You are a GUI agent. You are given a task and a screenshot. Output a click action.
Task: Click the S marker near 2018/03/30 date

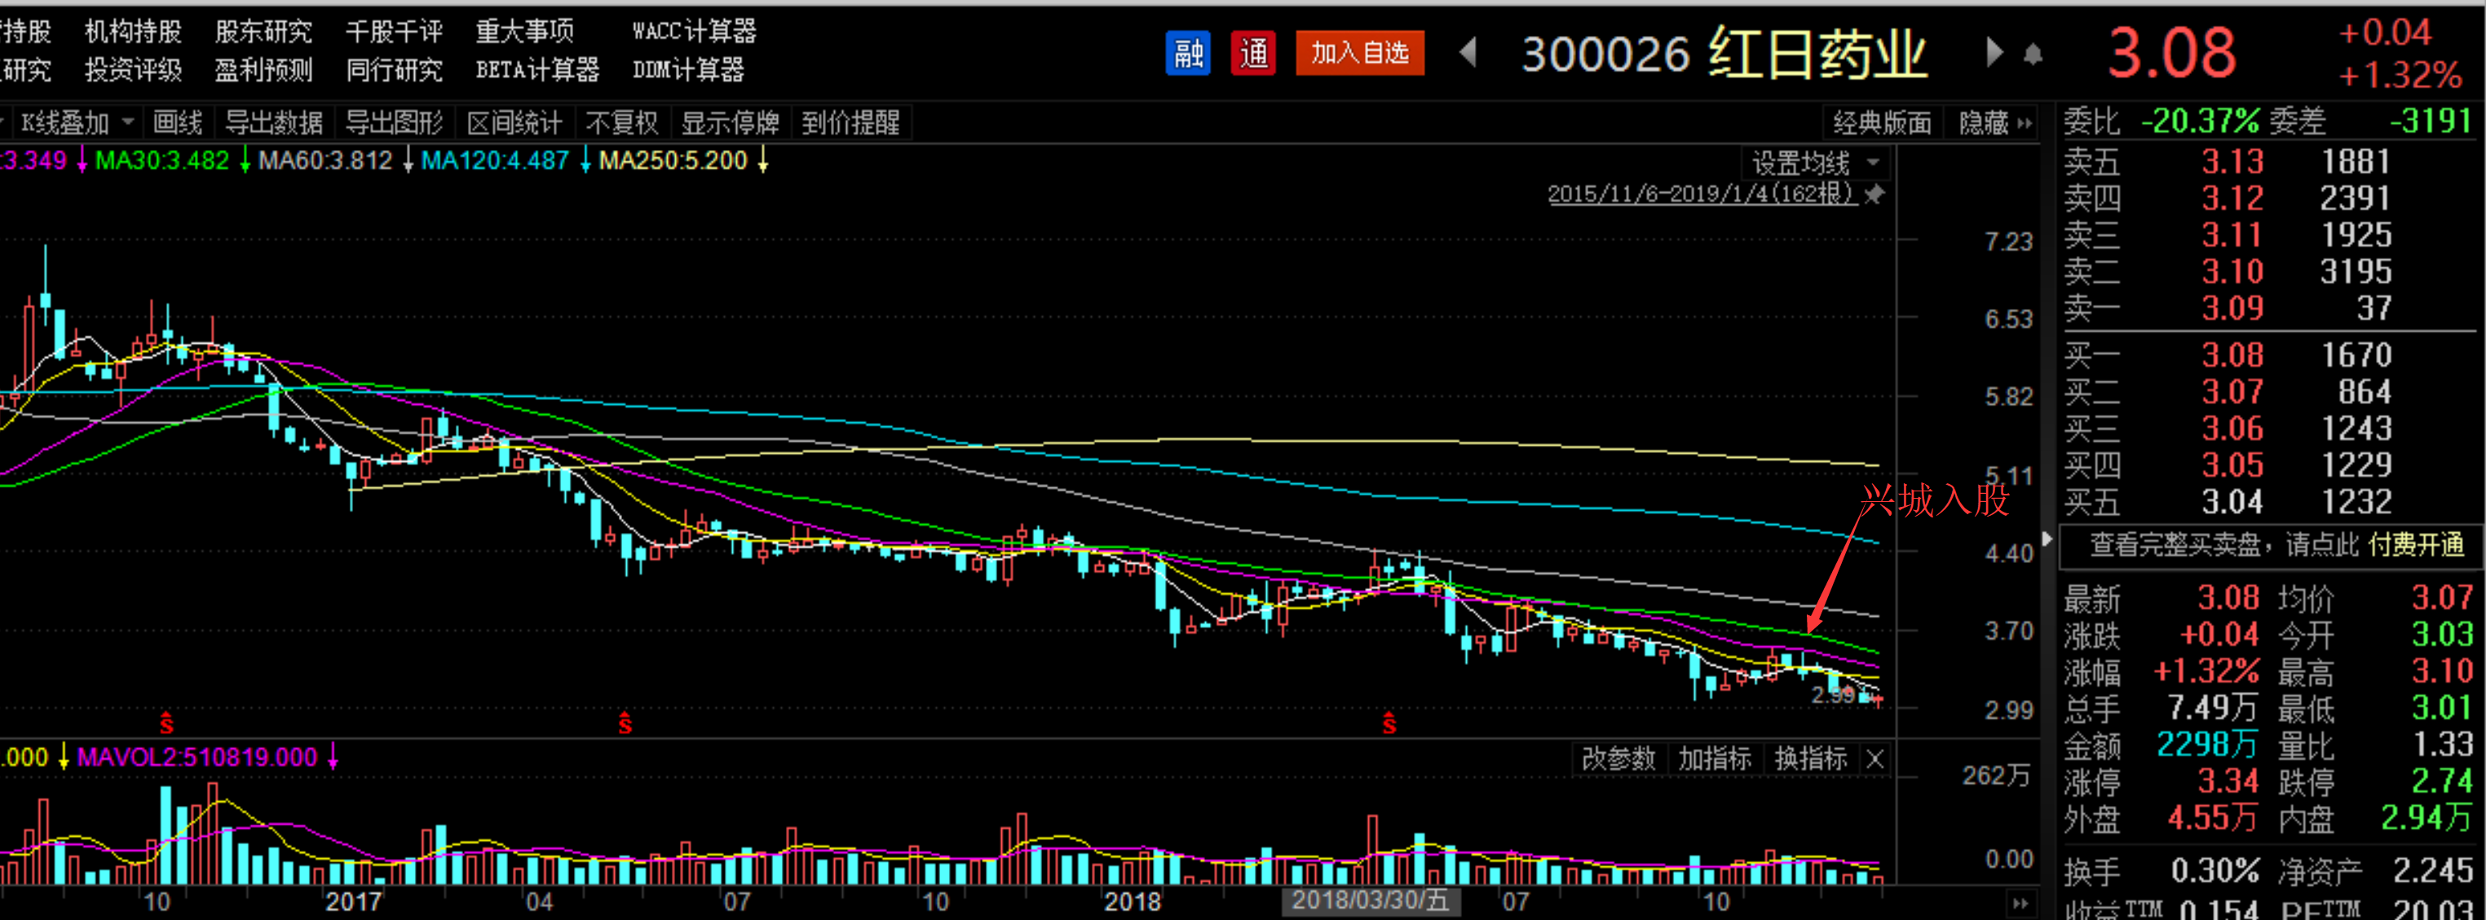pyautogui.click(x=1389, y=724)
